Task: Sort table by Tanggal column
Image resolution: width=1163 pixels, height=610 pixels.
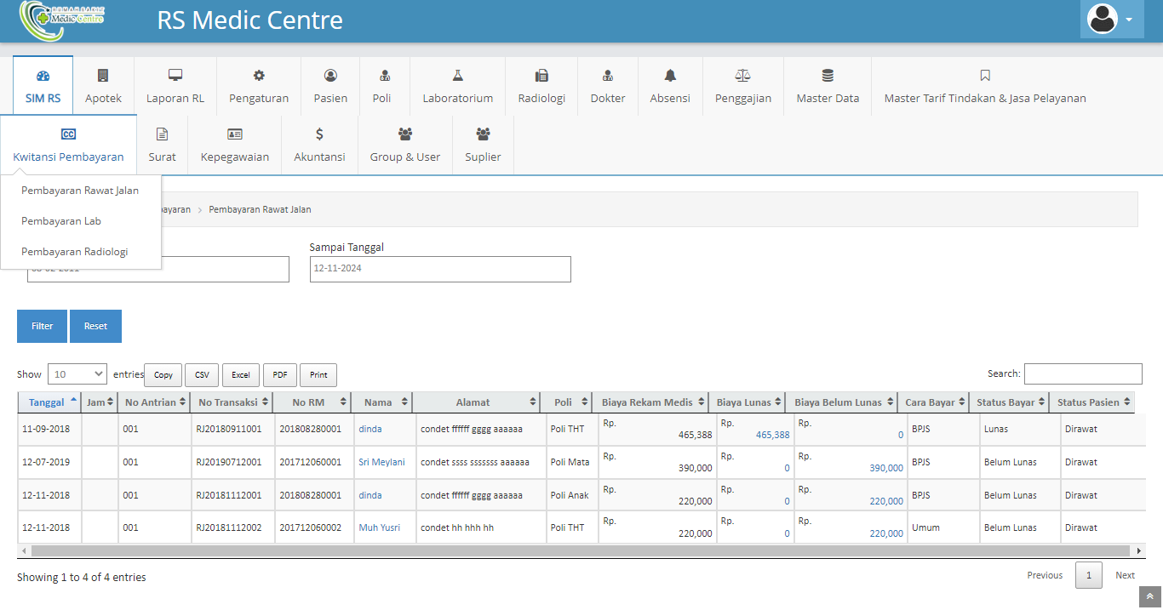Action: (x=49, y=402)
